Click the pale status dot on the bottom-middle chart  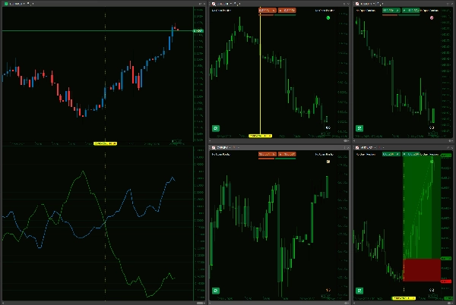[x=328, y=162]
